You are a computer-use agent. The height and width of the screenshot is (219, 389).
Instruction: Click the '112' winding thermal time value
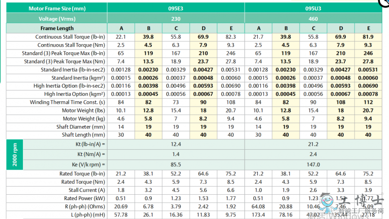[x=368, y=102]
